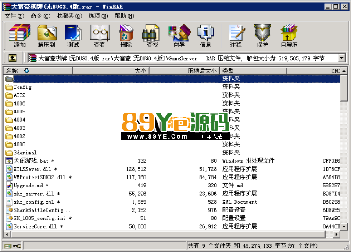Viewport: 351px width, 252px height.
Task: Open the View (查看) toolbar icon
Action: (x=100, y=36)
